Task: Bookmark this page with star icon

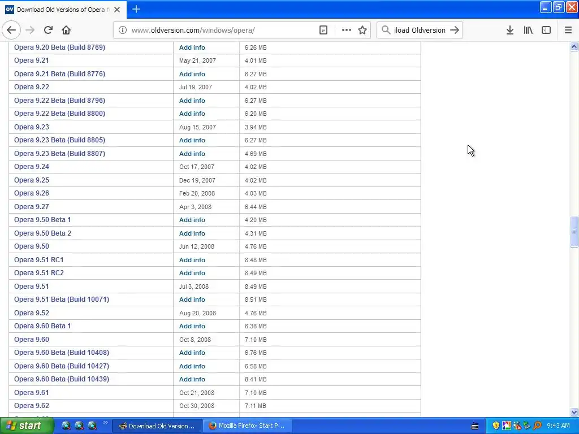Action: tap(362, 31)
